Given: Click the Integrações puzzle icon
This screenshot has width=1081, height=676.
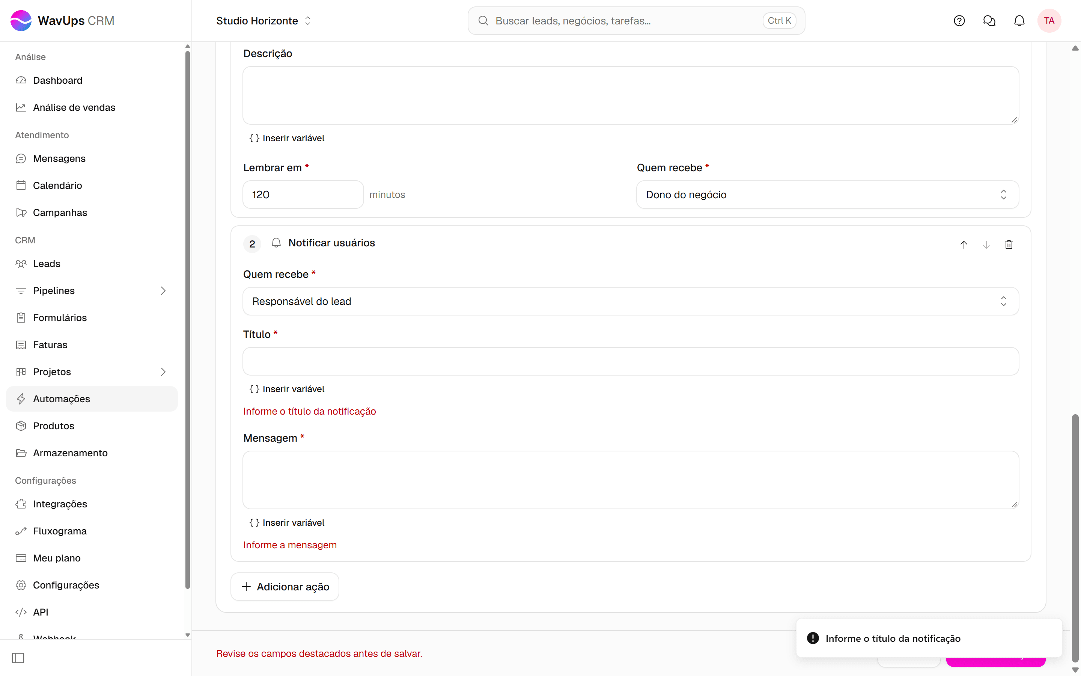Looking at the screenshot, I should (x=21, y=504).
